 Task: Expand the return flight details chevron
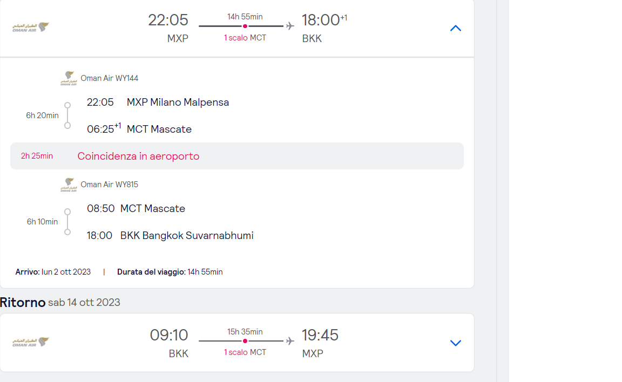coord(456,343)
